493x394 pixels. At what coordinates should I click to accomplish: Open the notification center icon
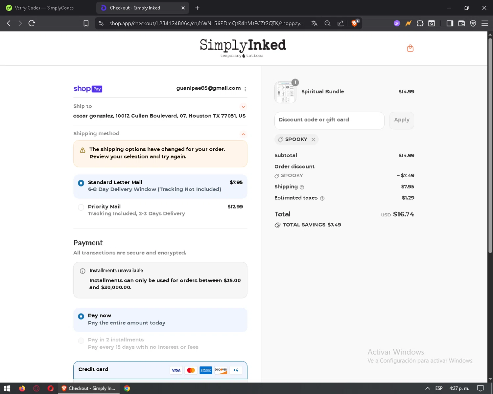(480, 388)
